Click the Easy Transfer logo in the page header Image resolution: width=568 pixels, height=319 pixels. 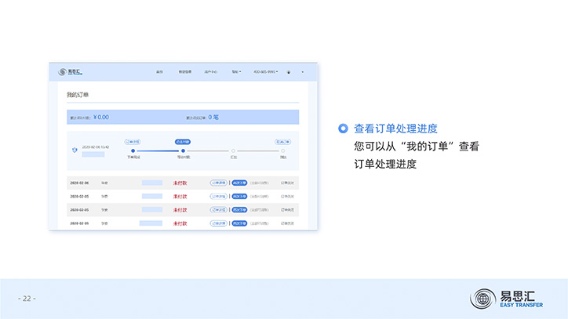click(69, 72)
